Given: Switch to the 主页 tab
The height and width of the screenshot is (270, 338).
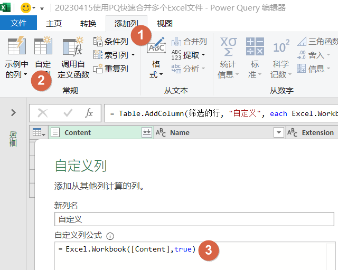Looking at the screenshot, I should 54,23.
